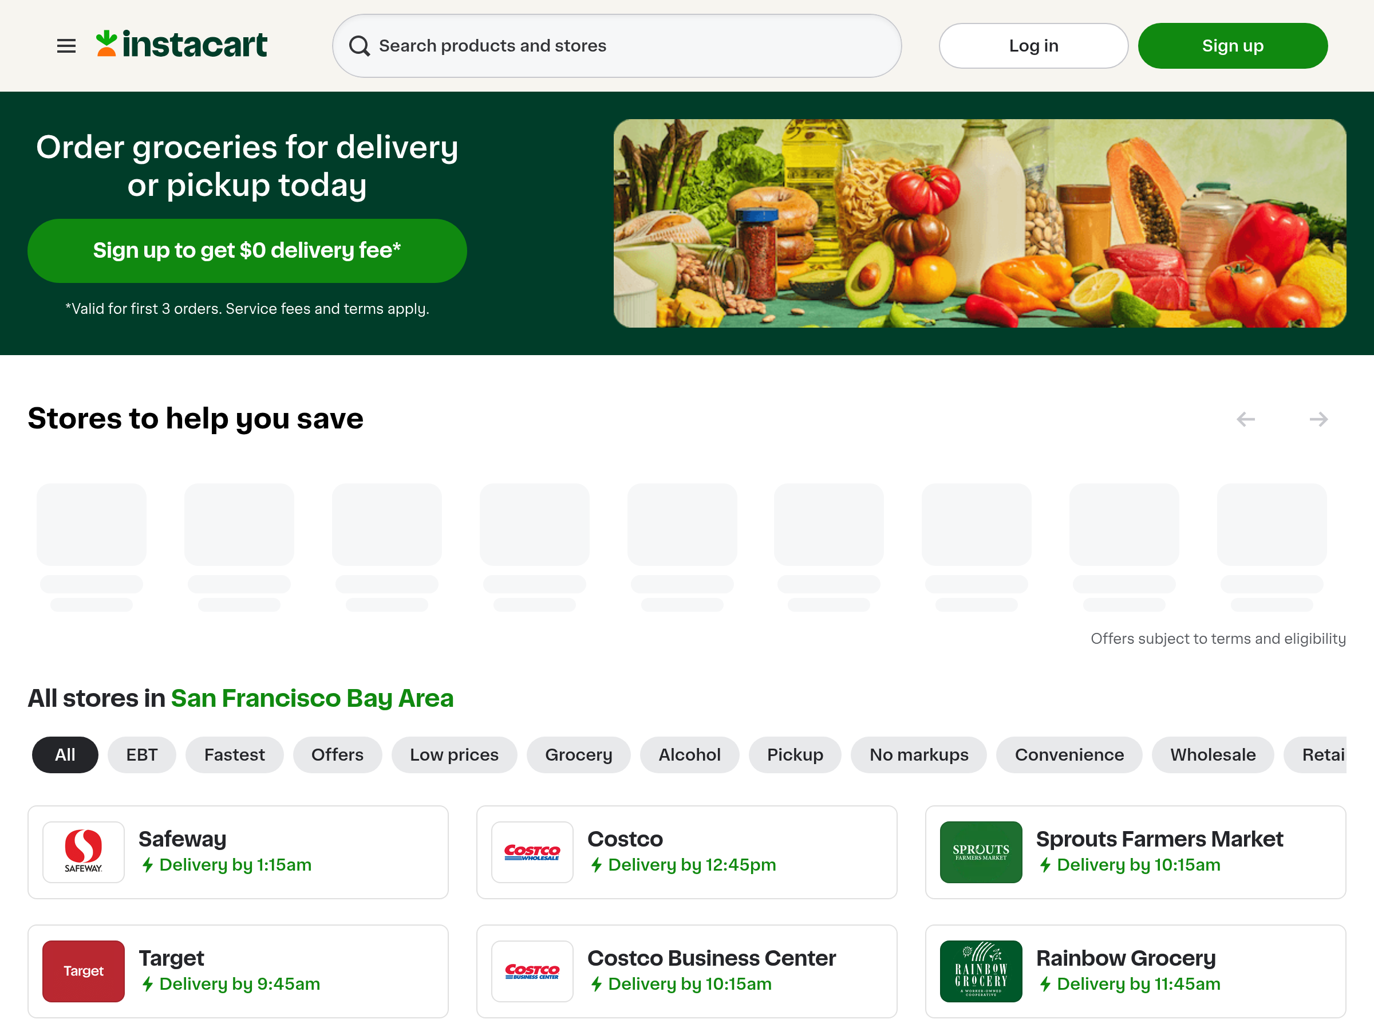Open the Safeway store logo

[83, 852]
